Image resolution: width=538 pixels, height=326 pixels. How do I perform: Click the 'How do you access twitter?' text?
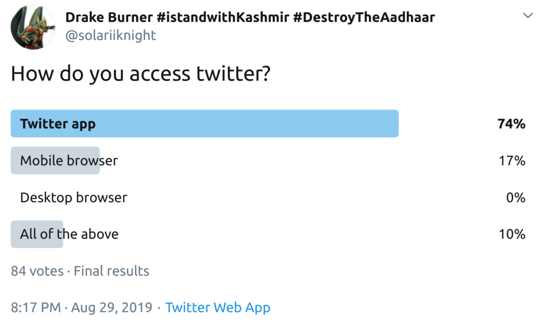click(x=140, y=74)
